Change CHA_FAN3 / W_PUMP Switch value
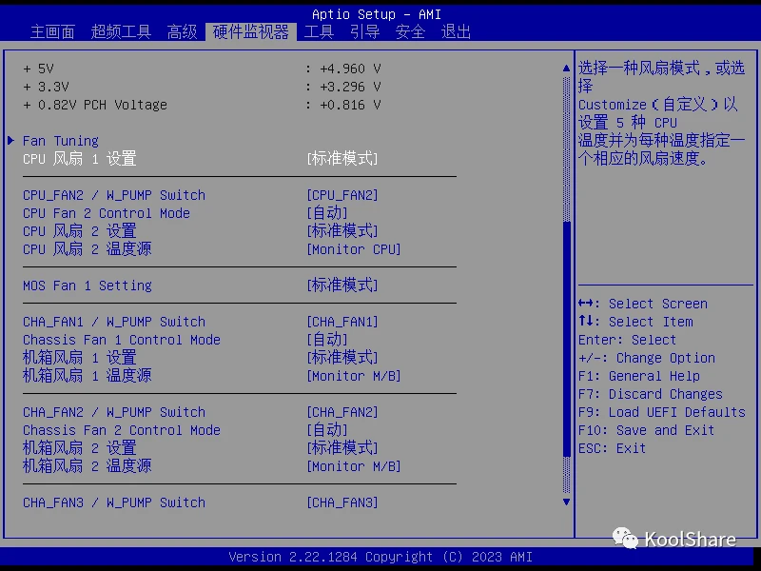The image size is (761, 571). [342, 502]
